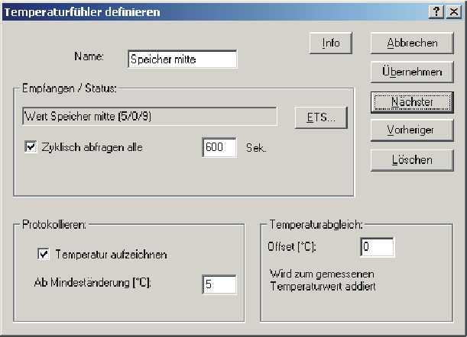467x337 pixels.
Task: Focus the 600 seconds interval field
Action: pos(219,147)
